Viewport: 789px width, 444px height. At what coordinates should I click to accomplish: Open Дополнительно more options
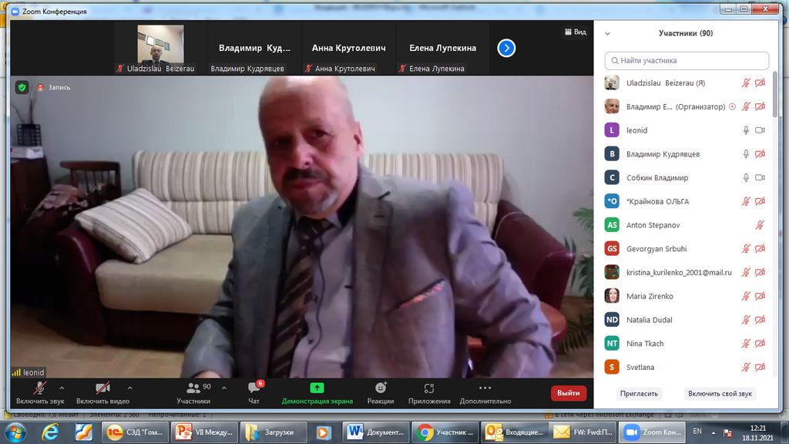pos(485,393)
